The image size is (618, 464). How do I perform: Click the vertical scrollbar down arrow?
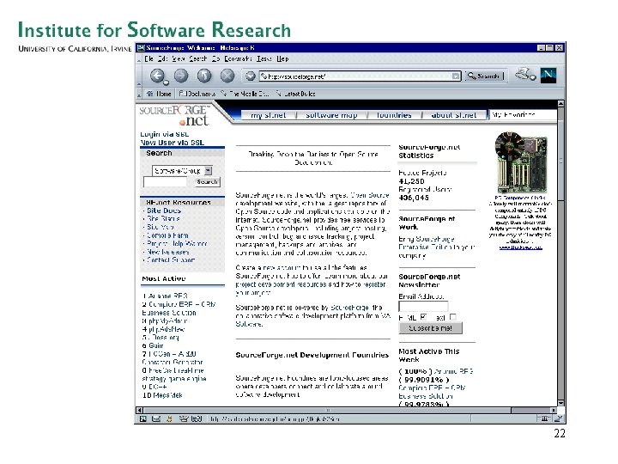coord(560,402)
